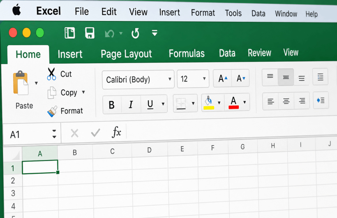Click the Copy pages icon
The width and height of the screenshot is (337, 218).
click(x=52, y=93)
